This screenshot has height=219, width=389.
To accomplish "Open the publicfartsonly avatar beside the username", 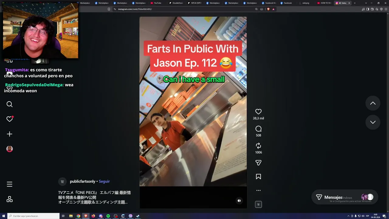I will [62, 182].
